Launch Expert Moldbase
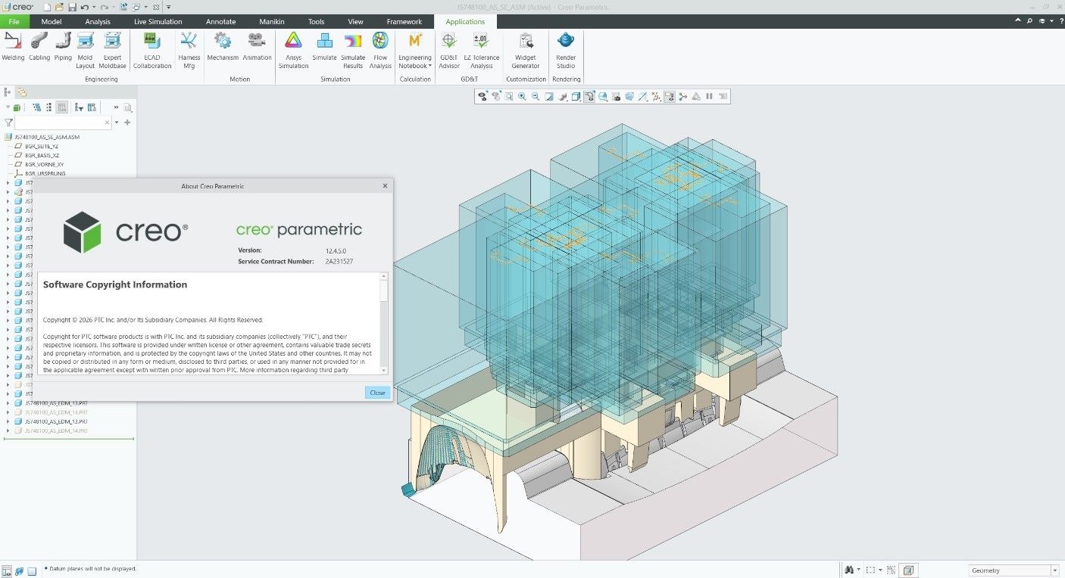The width and height of the screenshot is (1065, 578). click(112, 51)
